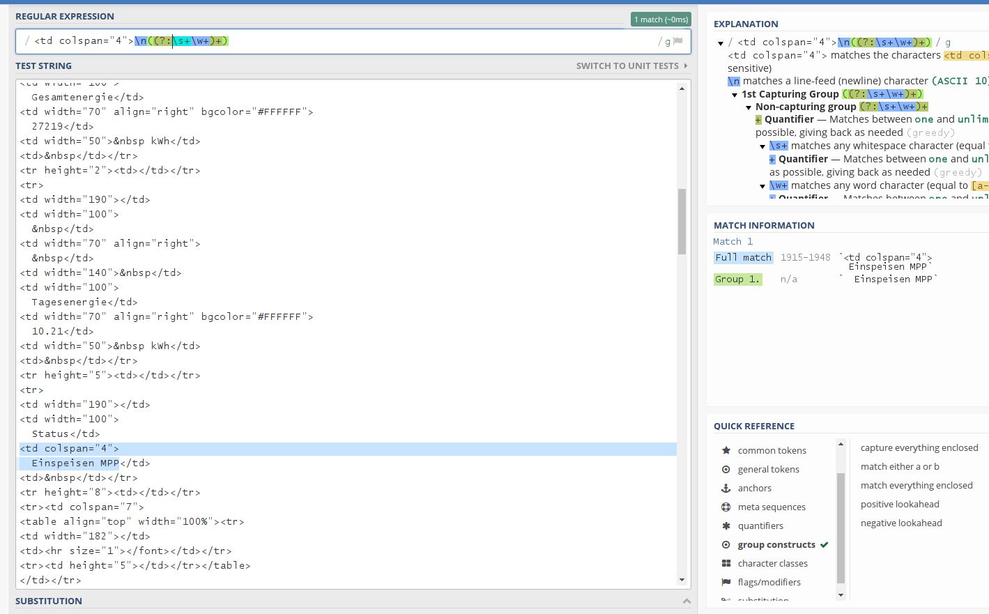Screen dimensions: 989x614
Task: Select 'positive lookahead' reference entry
Action: tap(900, 504)
